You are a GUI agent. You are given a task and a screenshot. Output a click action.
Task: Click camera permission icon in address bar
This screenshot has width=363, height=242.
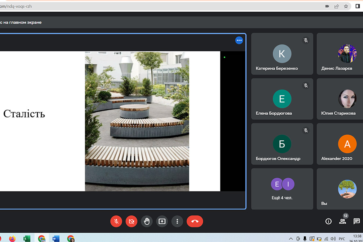[327, 6]
